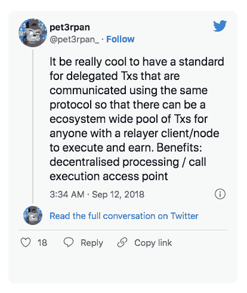This screenshot has width=247, height=293.
Task: Click the 3:34 AM Sep 12, 2018 timestamp
Action: coord(97,195)
